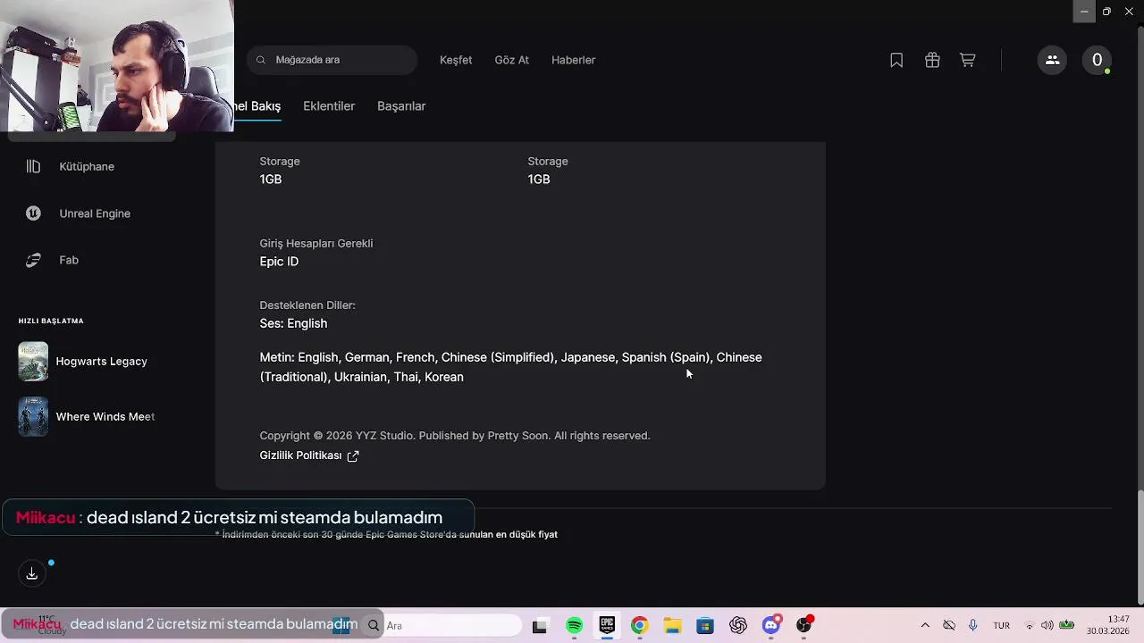Click the microphone tray icon
This screenshot has width=1144, height=643.
point(973,625)
